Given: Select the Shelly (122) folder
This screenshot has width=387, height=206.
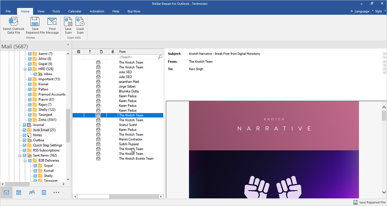Looking at the screenshot, I should coord(47,110).
